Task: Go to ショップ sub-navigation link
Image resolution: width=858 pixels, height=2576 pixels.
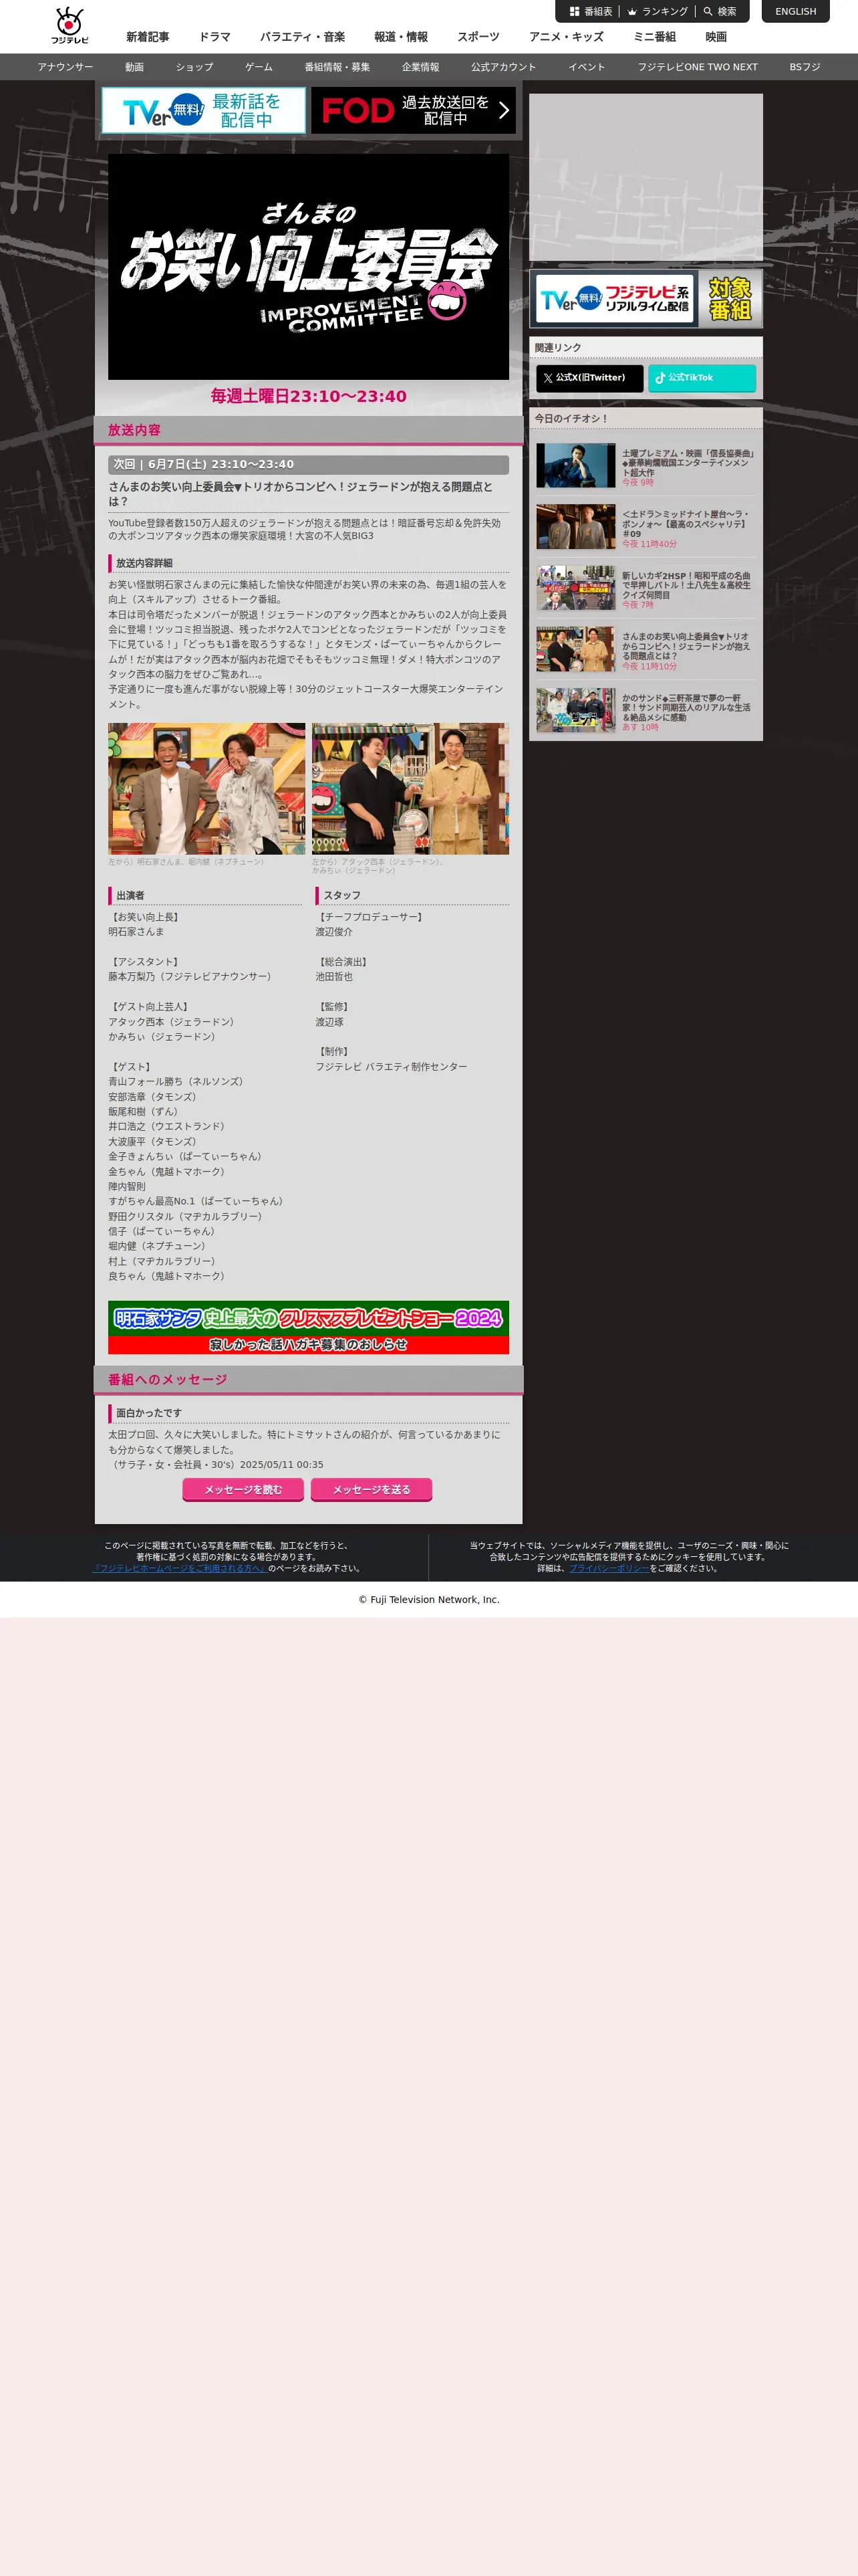Action: (x=194, y=67)
